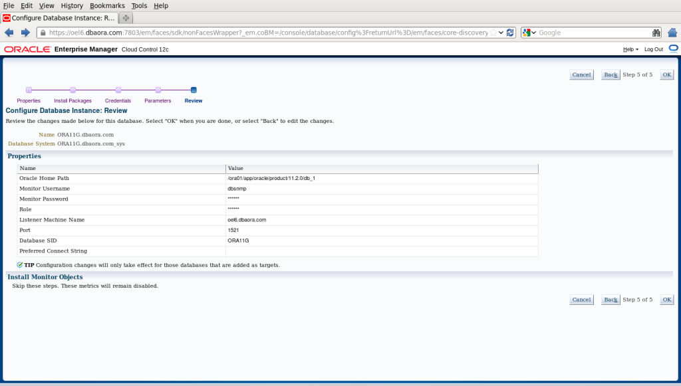
Task: Click the OK button above the wizard steps
Action: (666, 74)
